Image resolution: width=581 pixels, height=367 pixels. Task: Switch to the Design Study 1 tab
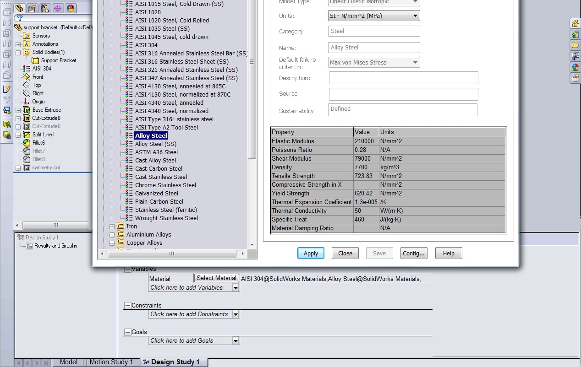pos(174,362)
